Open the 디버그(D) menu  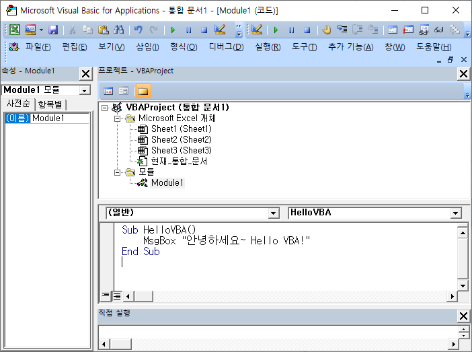(x=226, y=46)
